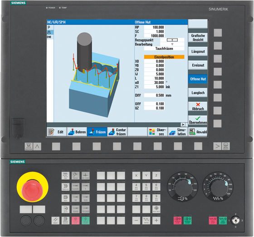The height and width of the screenshot is (237, 254).
Task: Select the X axis key
Action: click(x=136, y=175)
